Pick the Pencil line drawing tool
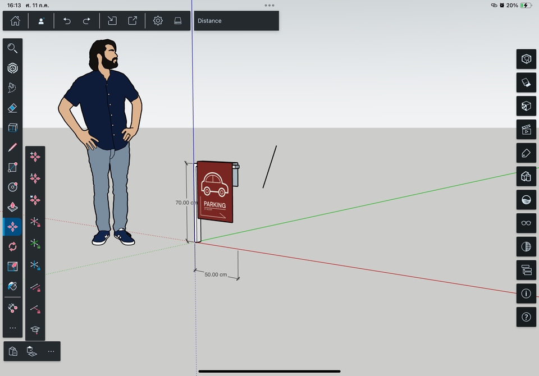This screenshot has width=539, height=376. tap(12, 148)
